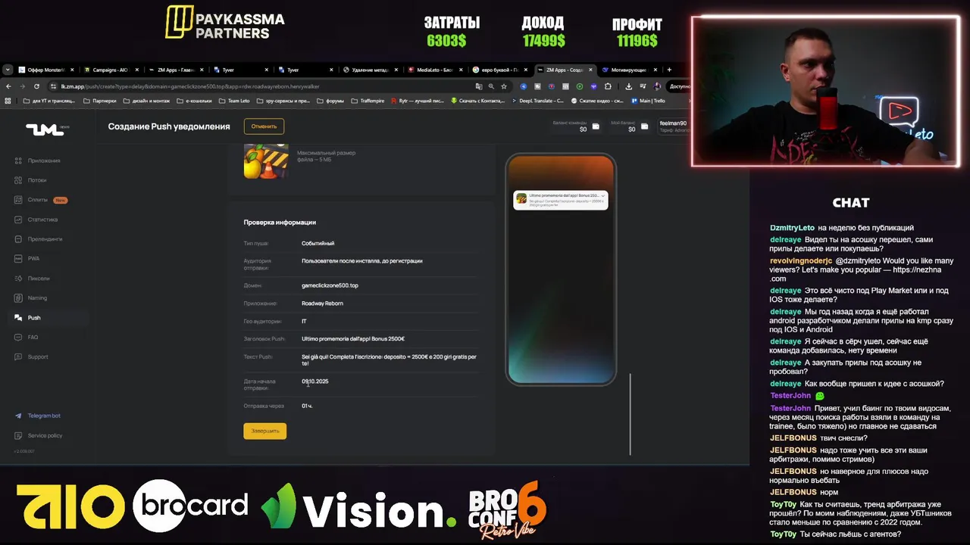Open the browser extensions puzzle icon
Screen dimensions: 970x545
608,86
